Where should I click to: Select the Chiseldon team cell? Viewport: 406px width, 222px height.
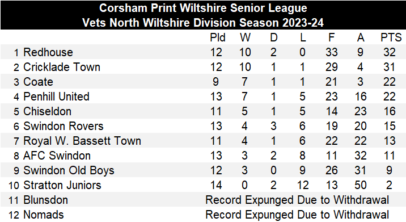point(48,111)
